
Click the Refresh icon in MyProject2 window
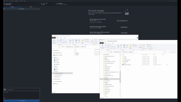165,52
